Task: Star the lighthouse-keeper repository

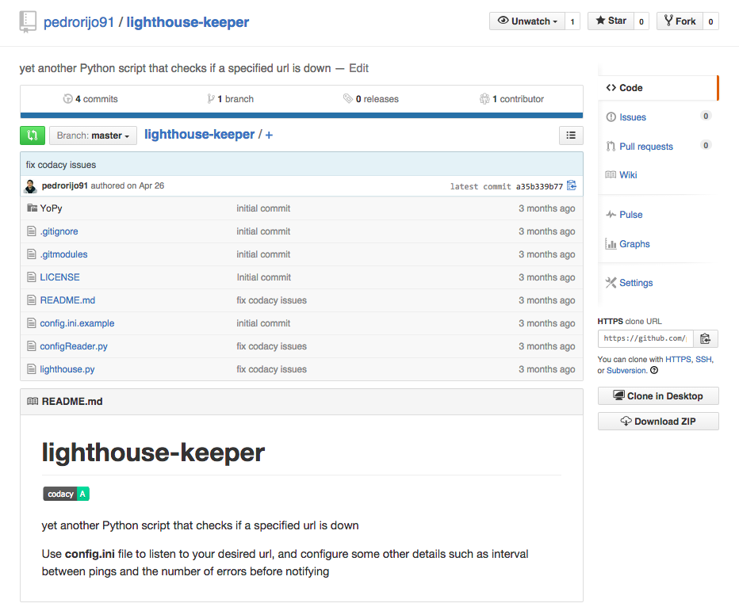Action: (x=611, y=21)
